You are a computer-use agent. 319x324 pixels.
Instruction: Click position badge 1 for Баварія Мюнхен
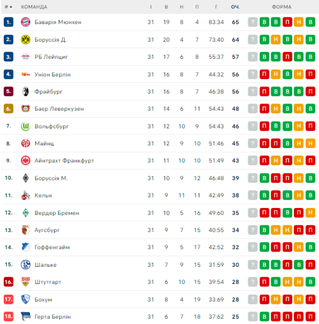pos(8,22)
